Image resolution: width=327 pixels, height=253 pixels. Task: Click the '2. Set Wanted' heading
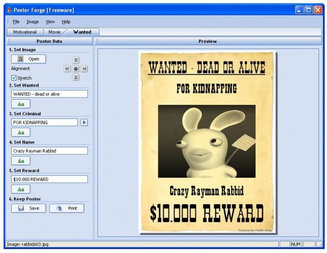point(24,85)
